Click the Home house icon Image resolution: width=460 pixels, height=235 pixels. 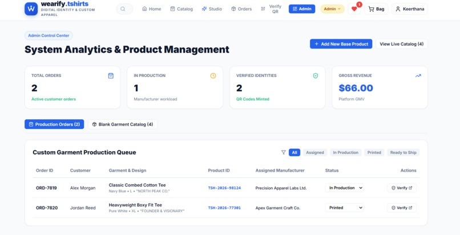pyautogui.click(x=144, y=9)
